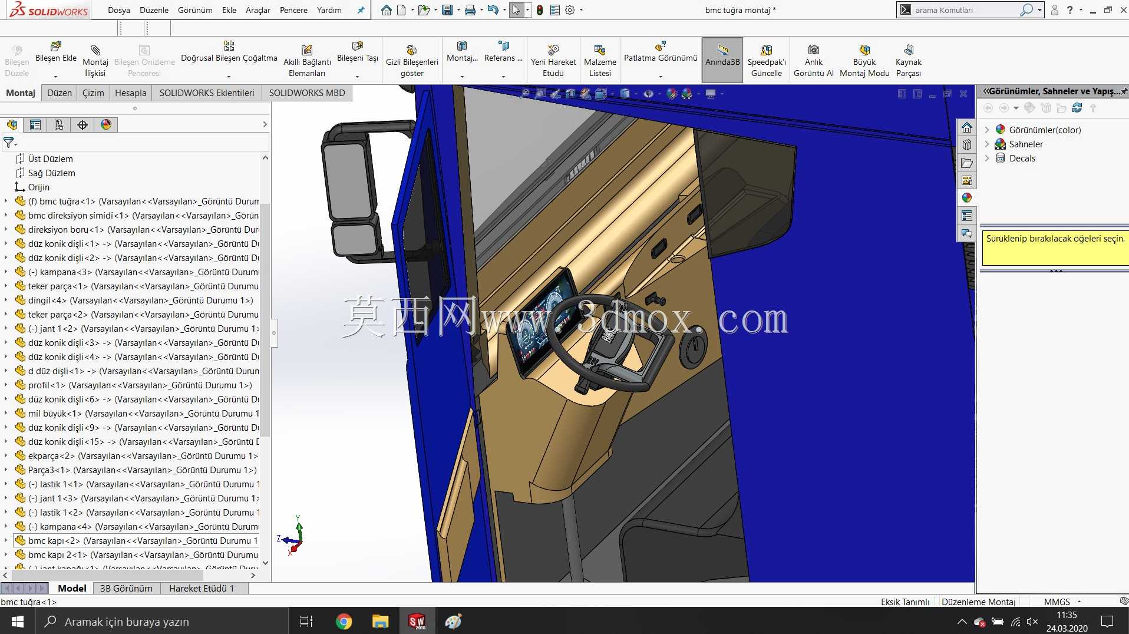Open the Options gear icon
The height and width of the screenshot is (634, 1129).
(570, 10)
